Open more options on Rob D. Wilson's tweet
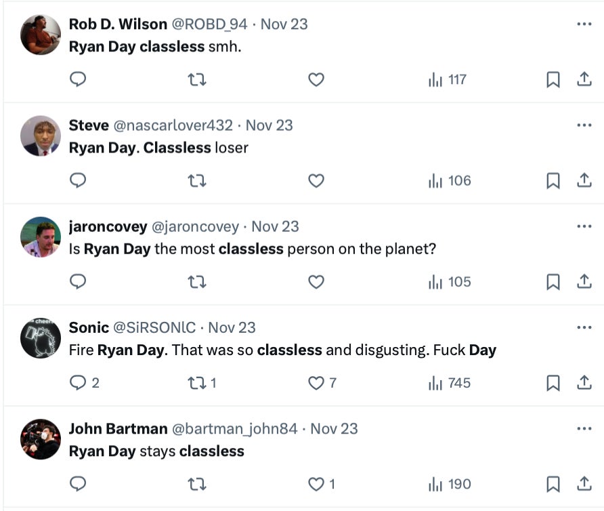 [584, 24]
